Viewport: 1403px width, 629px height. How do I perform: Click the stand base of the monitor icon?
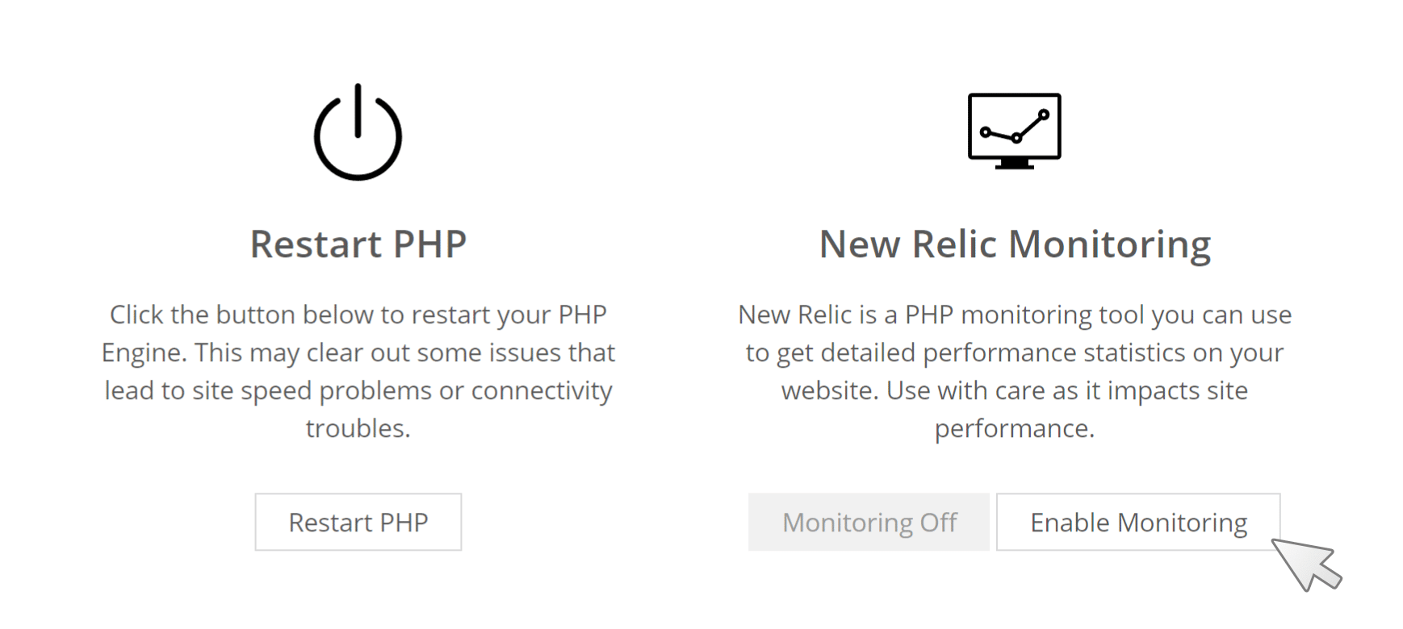click(x=1015, y=165)
